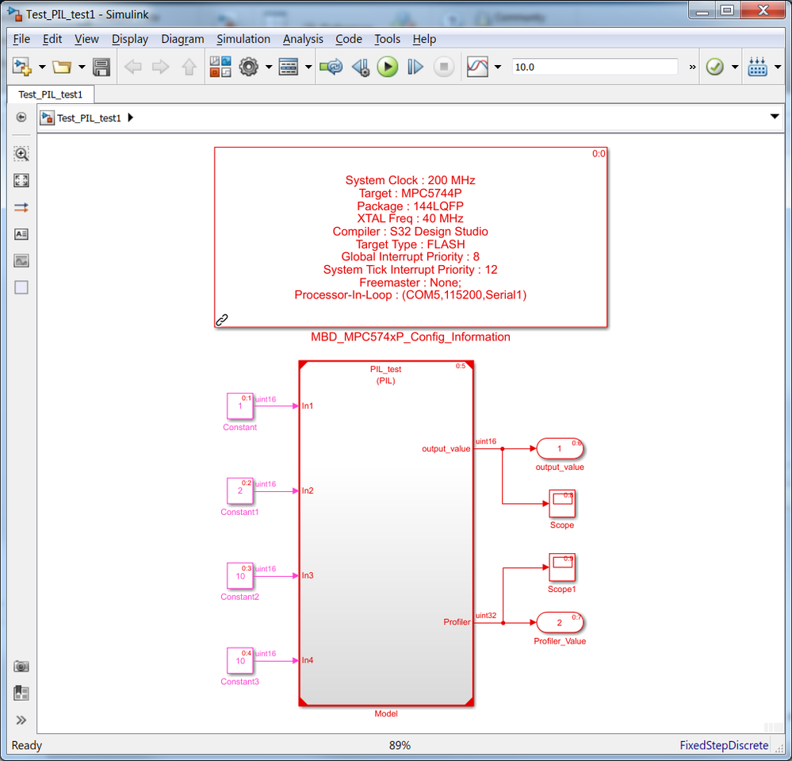Image resolution: width=792 pixels, height=761 pixels.
Task: Open the Simulation Data Inspector icon
Action: click(477, 67)
